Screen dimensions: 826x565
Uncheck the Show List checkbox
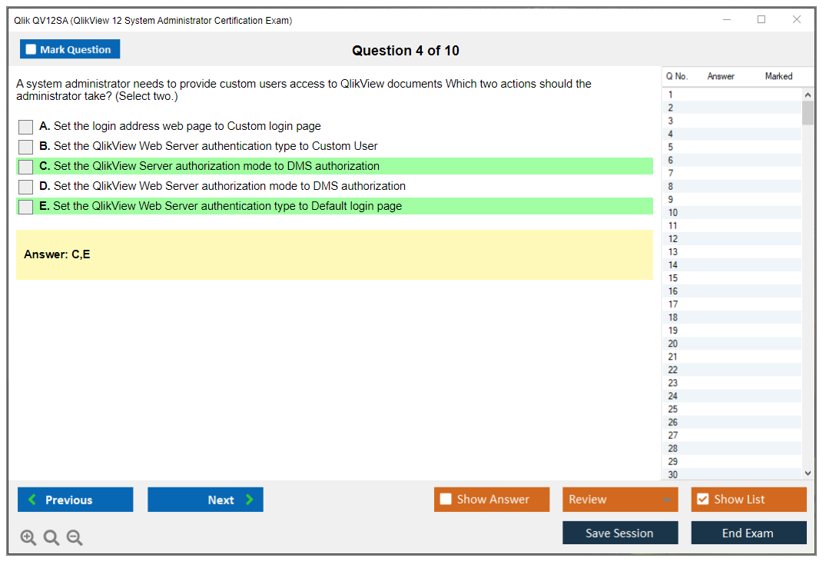tap(702, 500)
